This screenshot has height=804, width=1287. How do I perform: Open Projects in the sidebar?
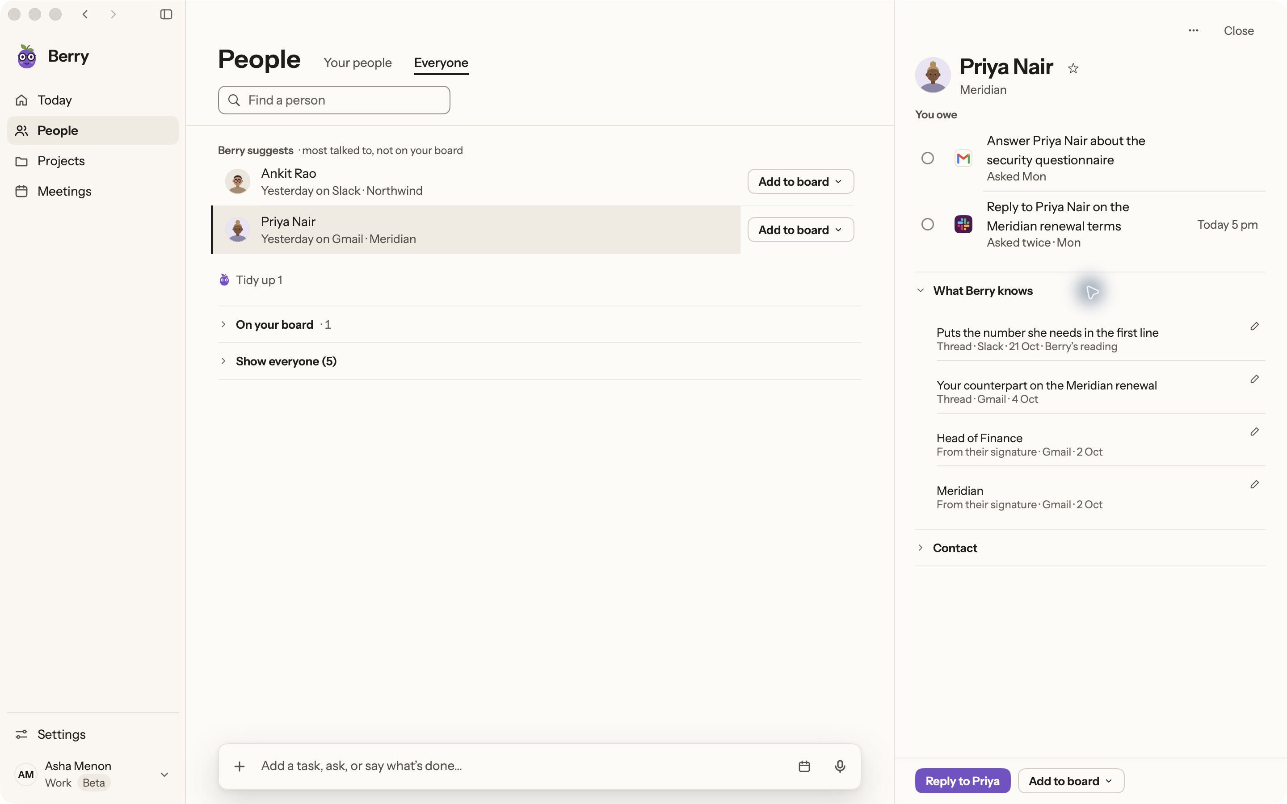93,161
